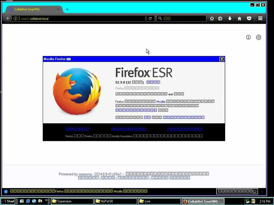Click left link in dialog black footer
Screen dimensions: 274x205
78,129
